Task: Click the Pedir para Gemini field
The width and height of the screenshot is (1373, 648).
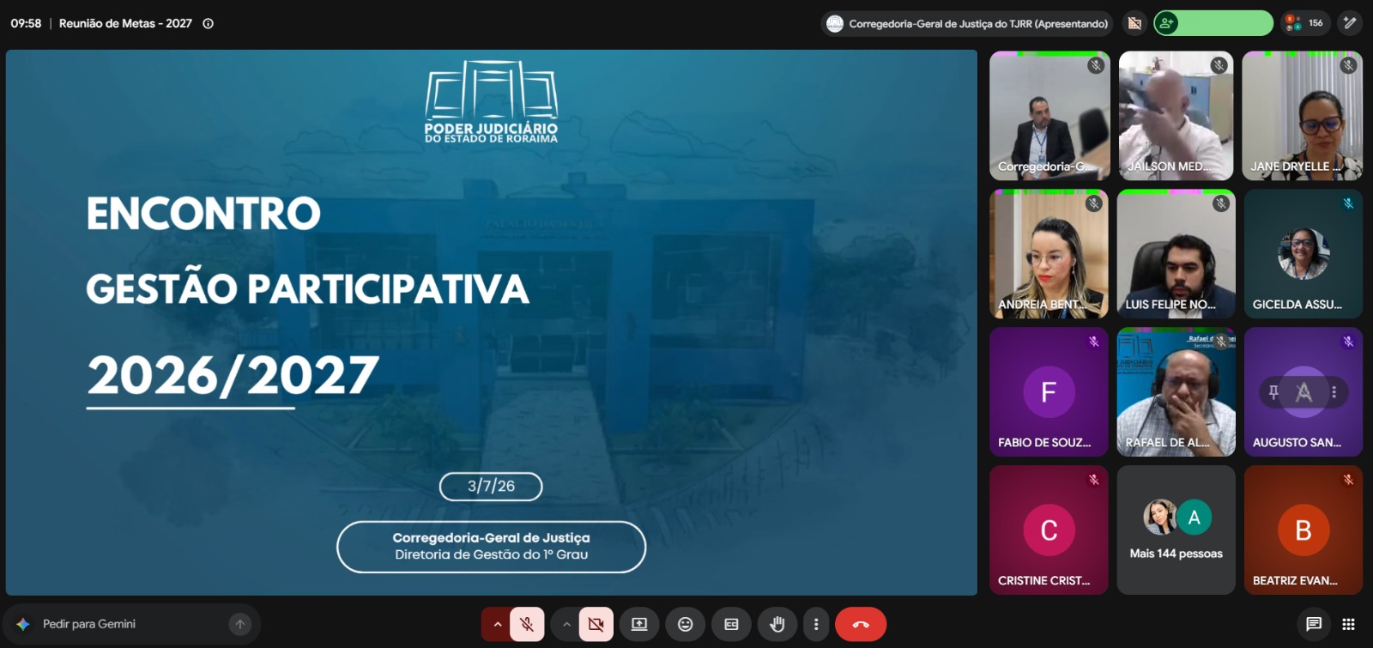Action: [131, 624]
